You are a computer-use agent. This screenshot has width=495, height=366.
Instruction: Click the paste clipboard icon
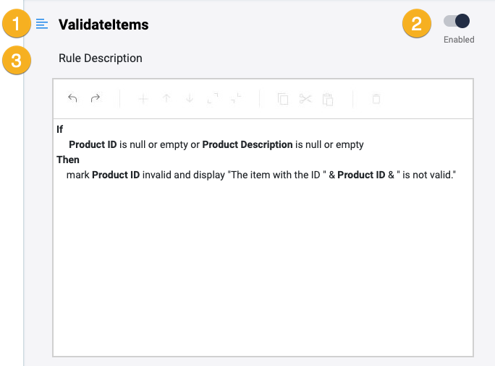tap(328, 99)
